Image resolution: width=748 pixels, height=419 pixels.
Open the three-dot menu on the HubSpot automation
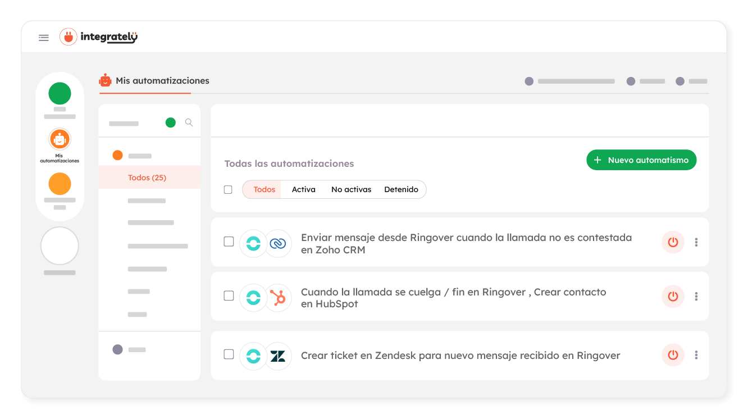[696, 297]
